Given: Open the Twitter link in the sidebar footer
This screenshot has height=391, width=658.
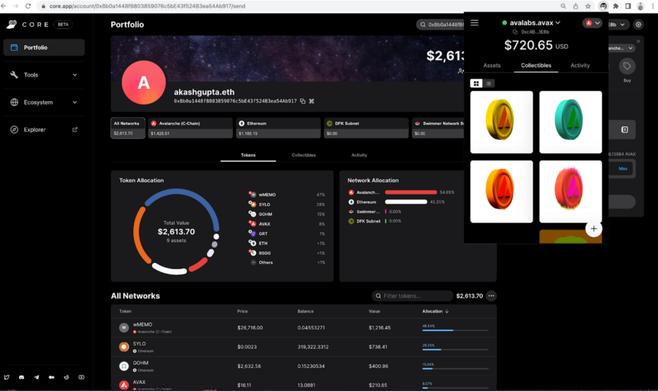Looking at the screenshot, I should pos(6,377).
